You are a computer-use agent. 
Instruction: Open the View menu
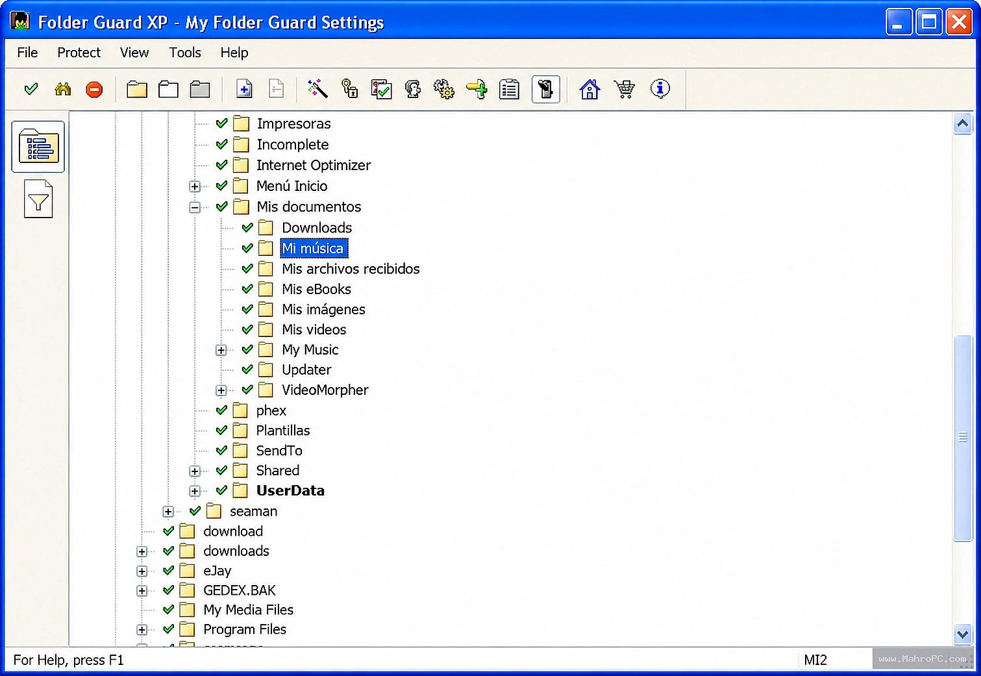click(x=134, y=53)
